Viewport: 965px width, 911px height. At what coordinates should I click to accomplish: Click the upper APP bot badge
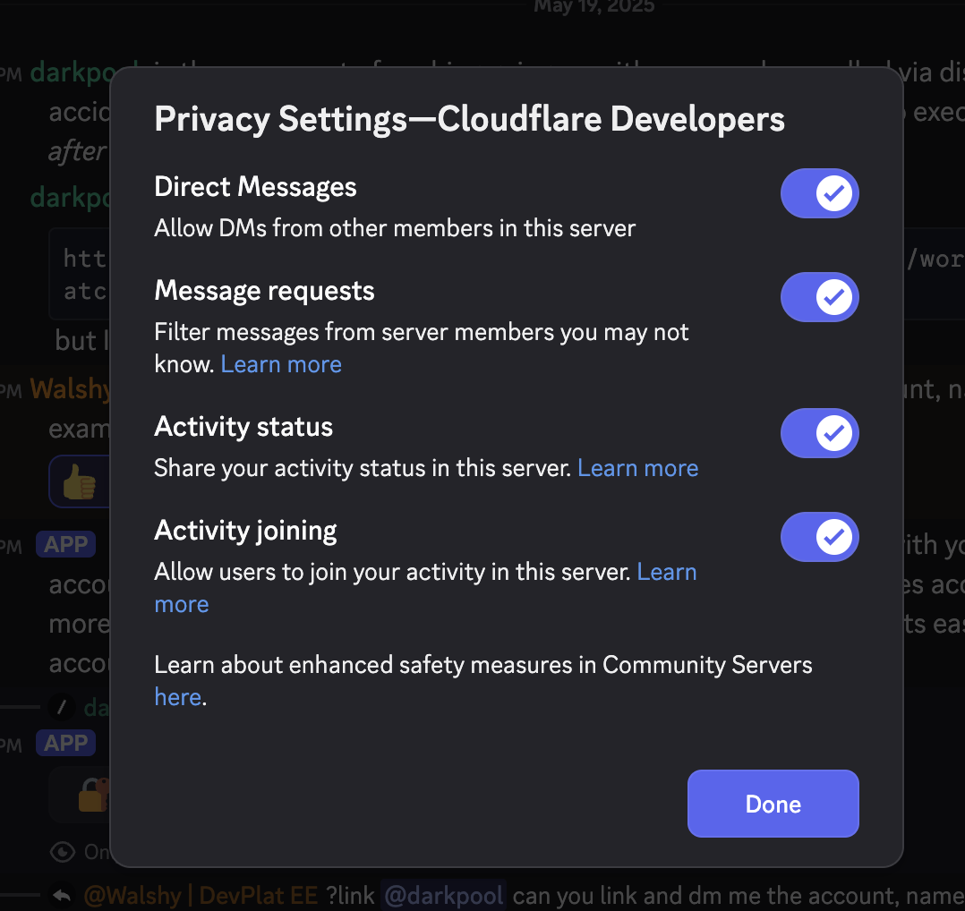65,543
